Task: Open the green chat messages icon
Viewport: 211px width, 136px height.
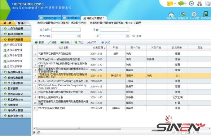Action: coord(181,3)
